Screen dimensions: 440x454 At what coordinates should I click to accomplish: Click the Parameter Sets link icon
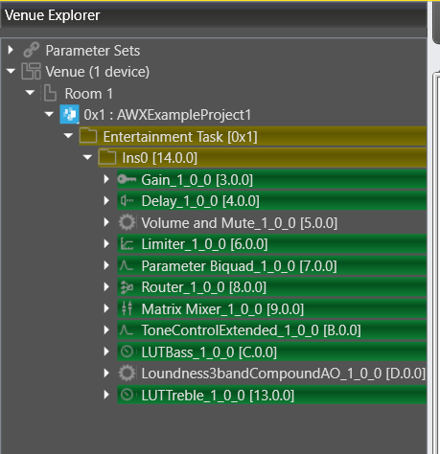pos(32,50)
